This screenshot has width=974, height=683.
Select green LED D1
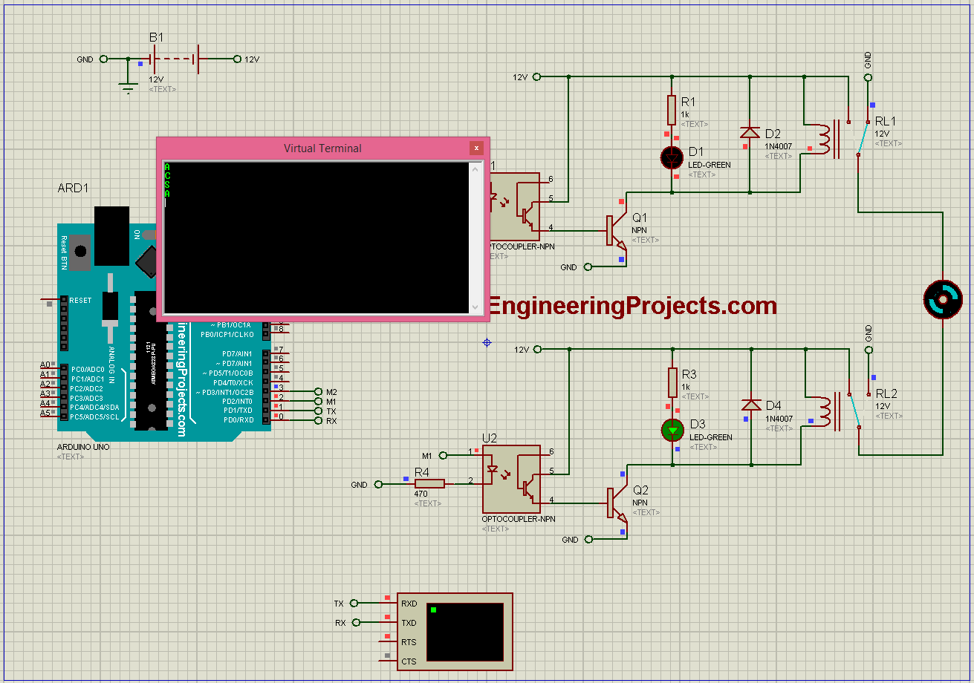tap(671, 158)
